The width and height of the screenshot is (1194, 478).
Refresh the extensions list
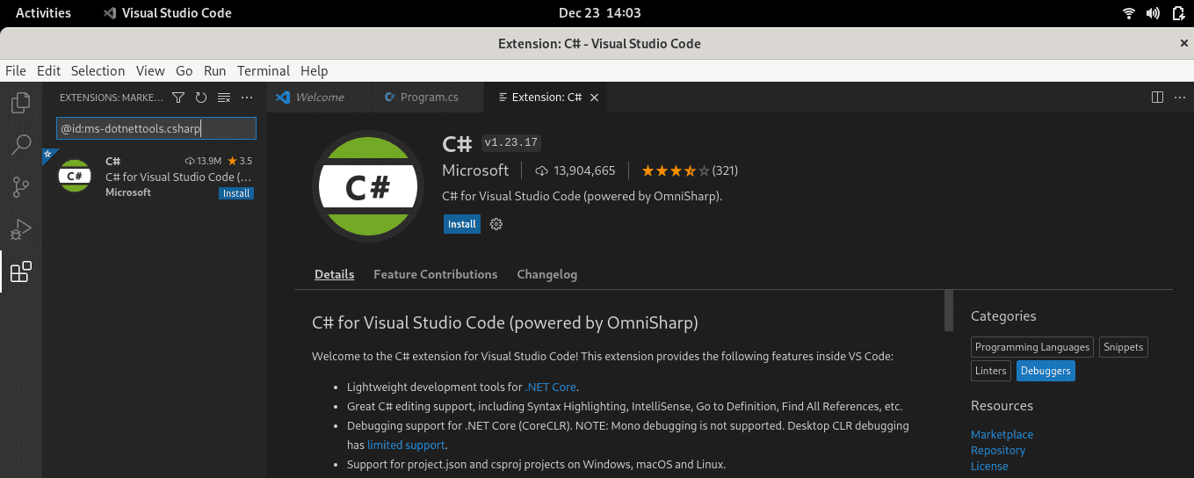201,98
